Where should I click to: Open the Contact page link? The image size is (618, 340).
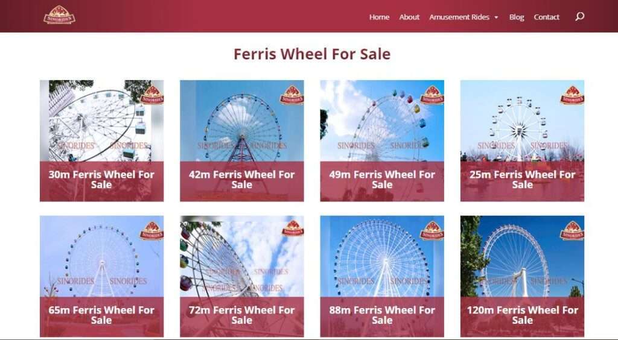tap(546, 17)
